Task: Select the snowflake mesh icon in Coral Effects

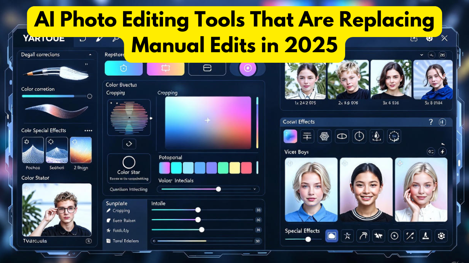Action: pos(324,136)
